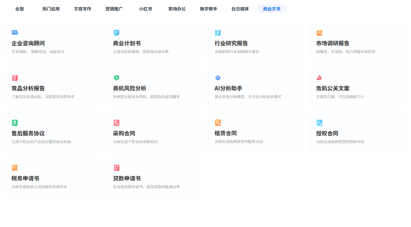The height and width of the screenshot is (227, 411).
Task: Click the text 企业级贷款申请书，提高贷款审批通过率
Action: [146, 187]
